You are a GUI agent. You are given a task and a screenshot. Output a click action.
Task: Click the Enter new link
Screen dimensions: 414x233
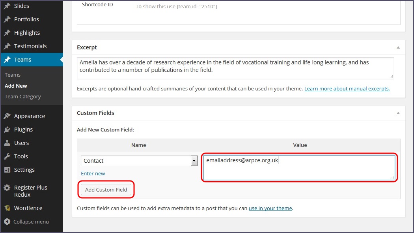[93, 173]
